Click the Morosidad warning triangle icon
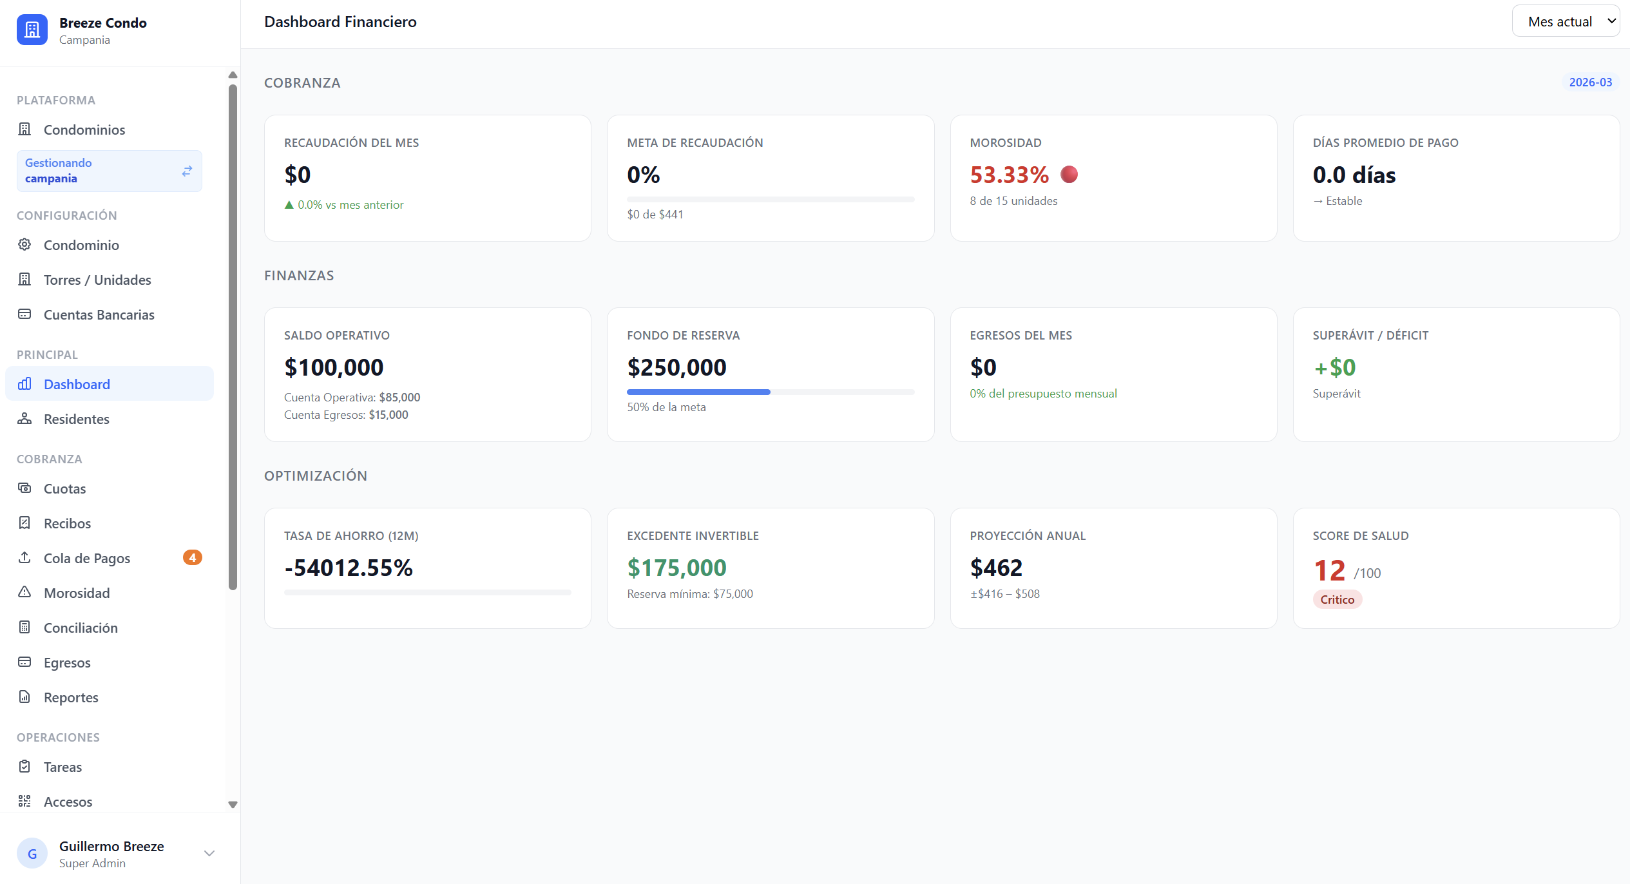 point(24,592)
